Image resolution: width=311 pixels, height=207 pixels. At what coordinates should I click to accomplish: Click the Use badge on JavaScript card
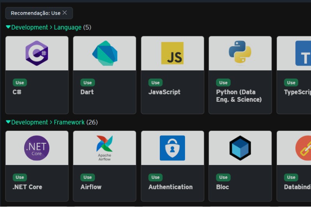click(x=155, y=83)
